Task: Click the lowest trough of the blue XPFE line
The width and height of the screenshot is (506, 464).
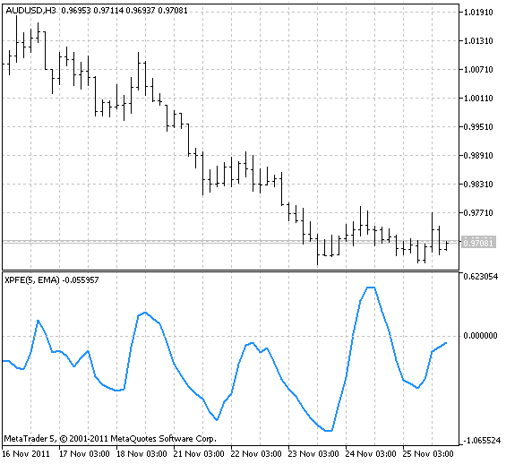Action: [x=328, y=431]
